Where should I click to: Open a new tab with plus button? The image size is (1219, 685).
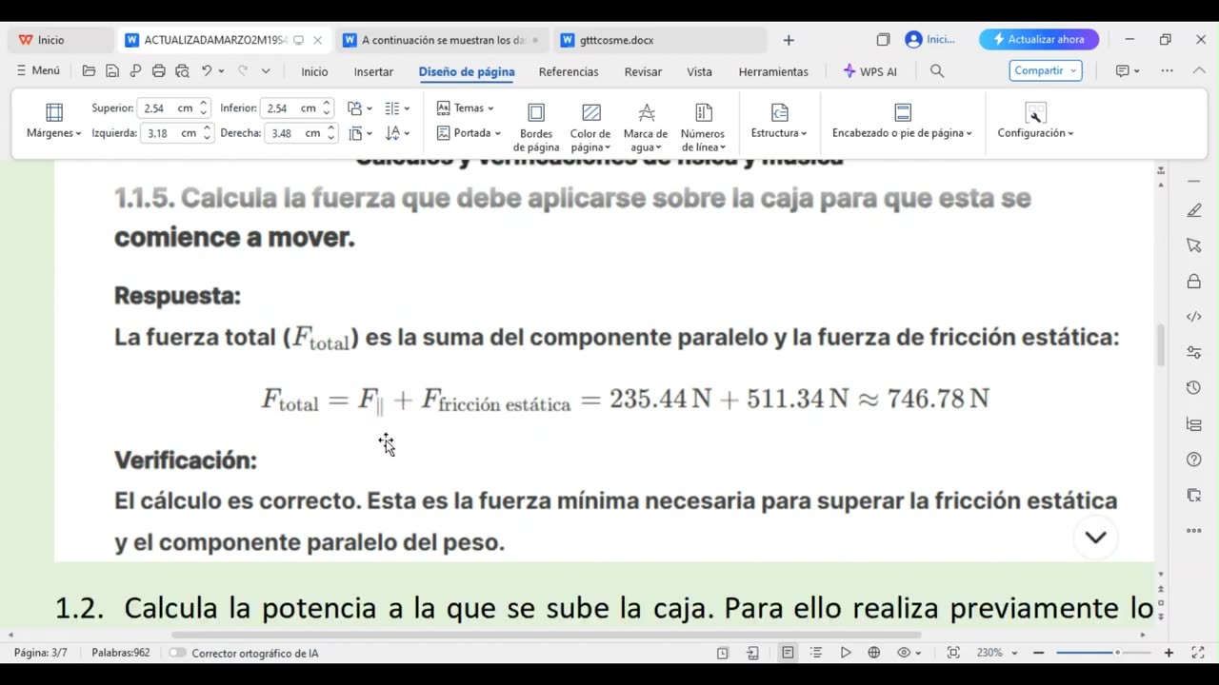tap(789, 40)
